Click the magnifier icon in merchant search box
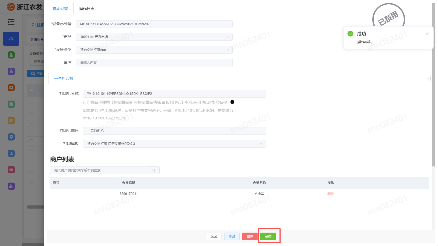 (153, 170)
